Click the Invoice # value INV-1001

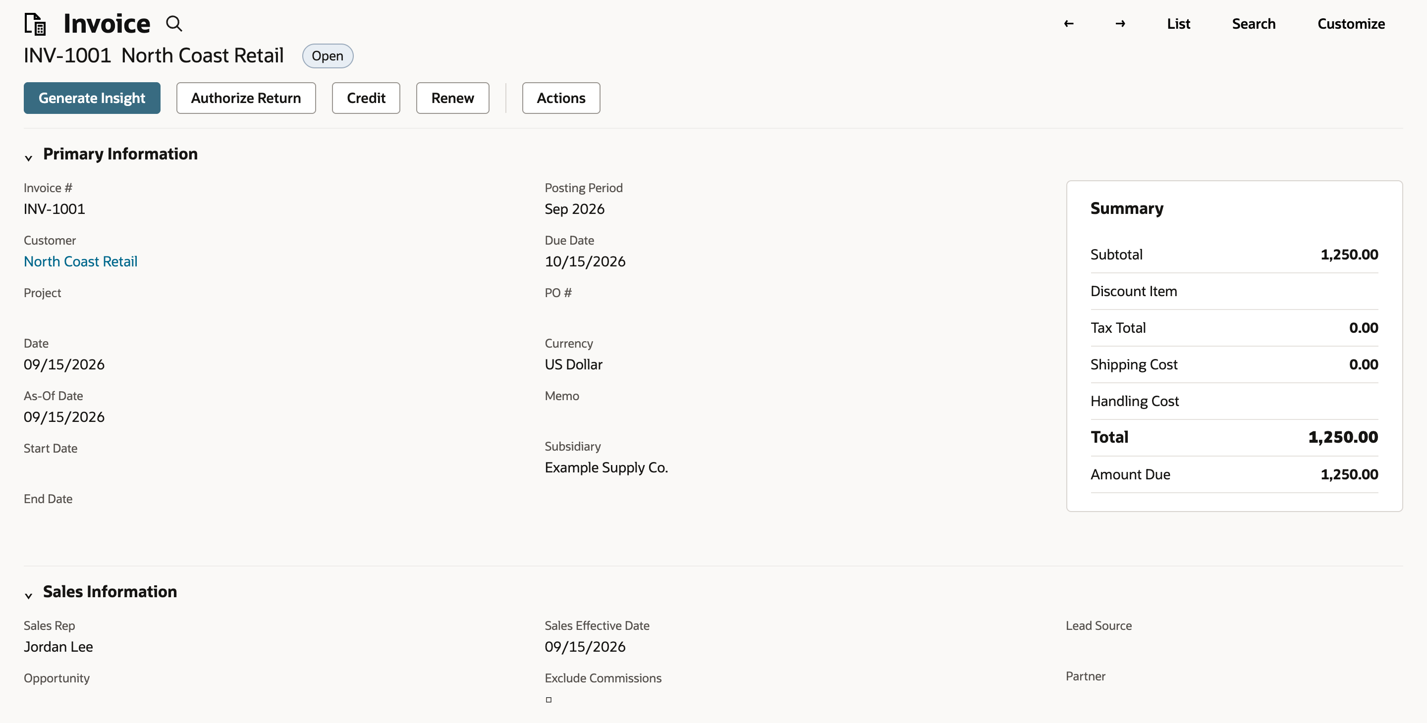[55, 208]
